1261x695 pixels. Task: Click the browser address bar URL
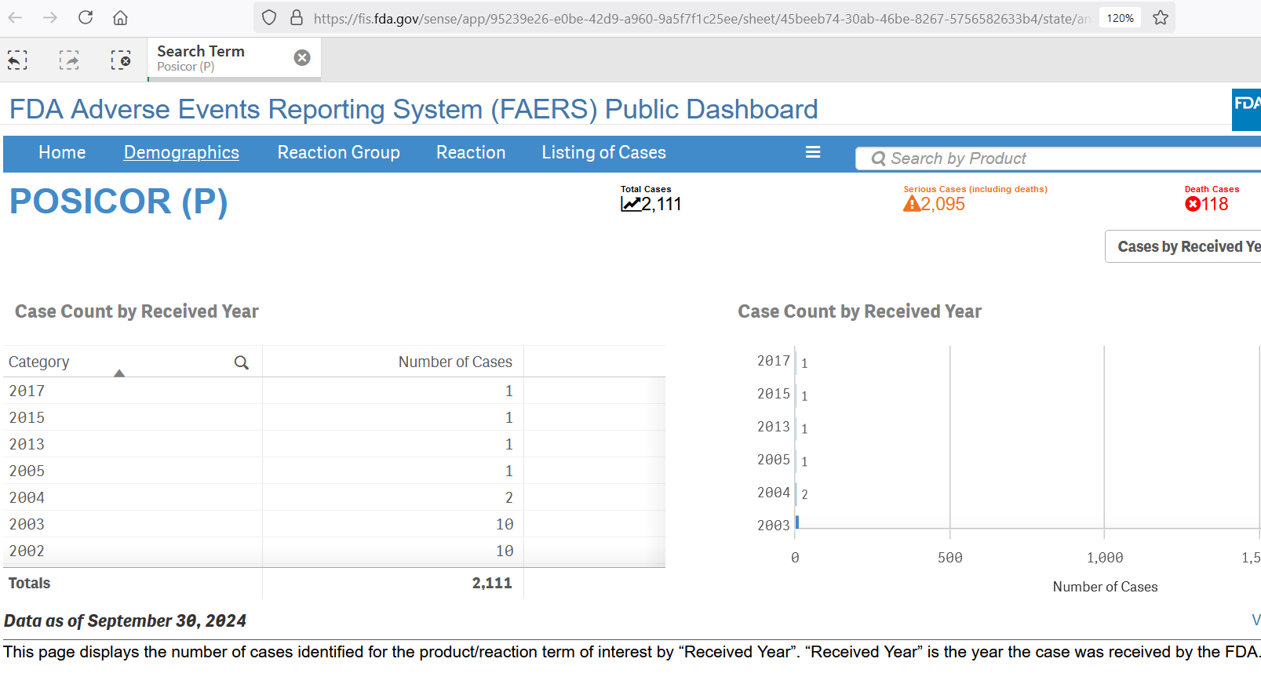point(702,18)
